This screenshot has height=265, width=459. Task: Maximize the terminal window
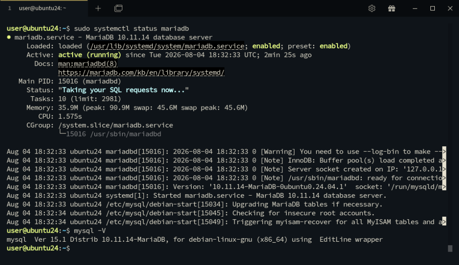[433, 9]
